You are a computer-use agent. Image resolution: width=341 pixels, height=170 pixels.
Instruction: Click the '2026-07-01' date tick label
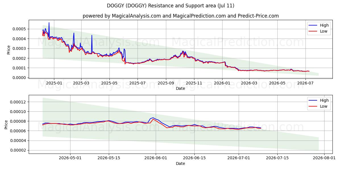[238, 158]
